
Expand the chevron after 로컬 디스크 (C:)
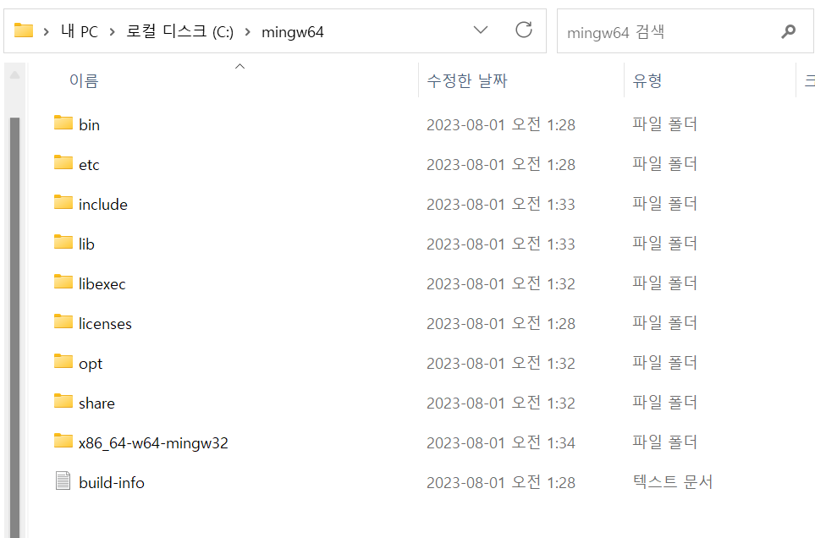tap(247, 32)
